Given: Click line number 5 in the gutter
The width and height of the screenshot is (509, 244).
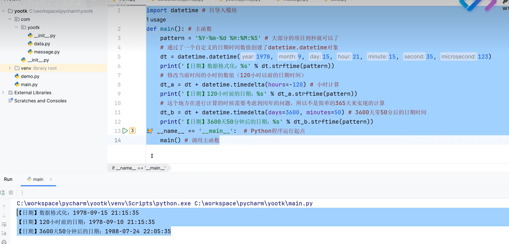Looking at the screenshot, I should 119,57.
